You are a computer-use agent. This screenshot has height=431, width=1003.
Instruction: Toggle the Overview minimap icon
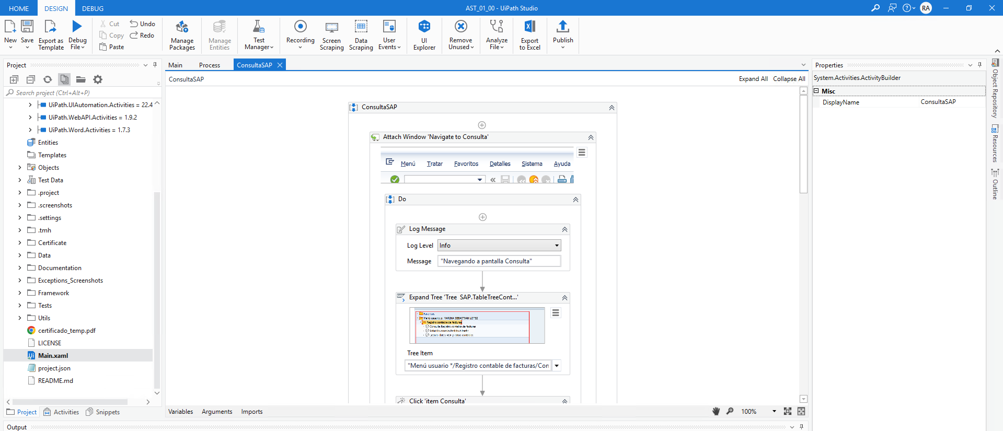[x=801, y=411]
